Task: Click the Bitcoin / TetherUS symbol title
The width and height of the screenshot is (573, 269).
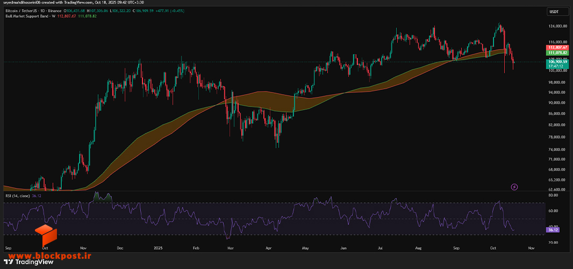Action: click(x=19, y=12)
